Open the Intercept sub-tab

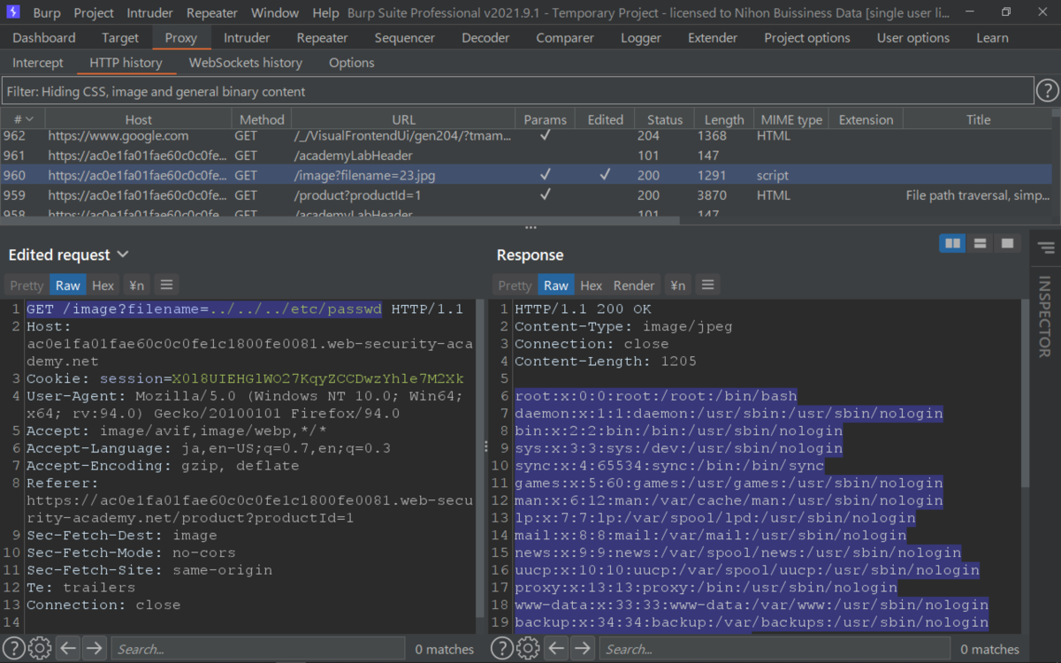point(38,63)
